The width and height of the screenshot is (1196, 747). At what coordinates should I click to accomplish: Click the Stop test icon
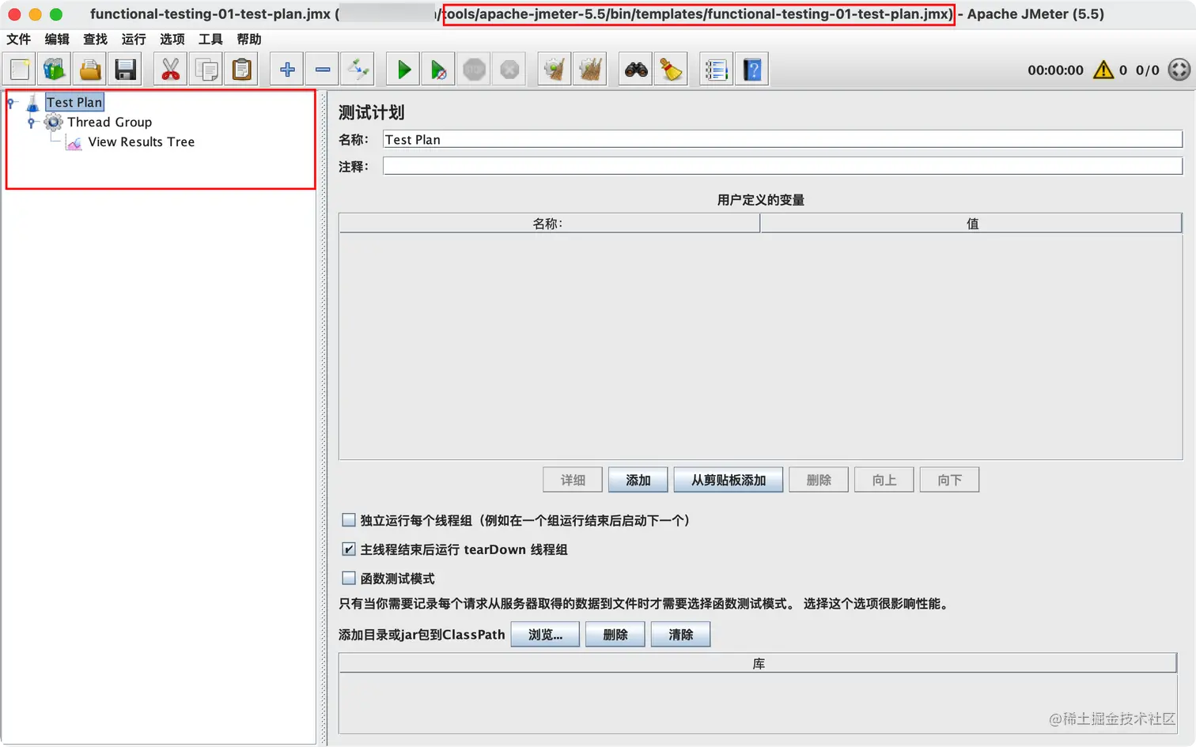pos(474,70)
